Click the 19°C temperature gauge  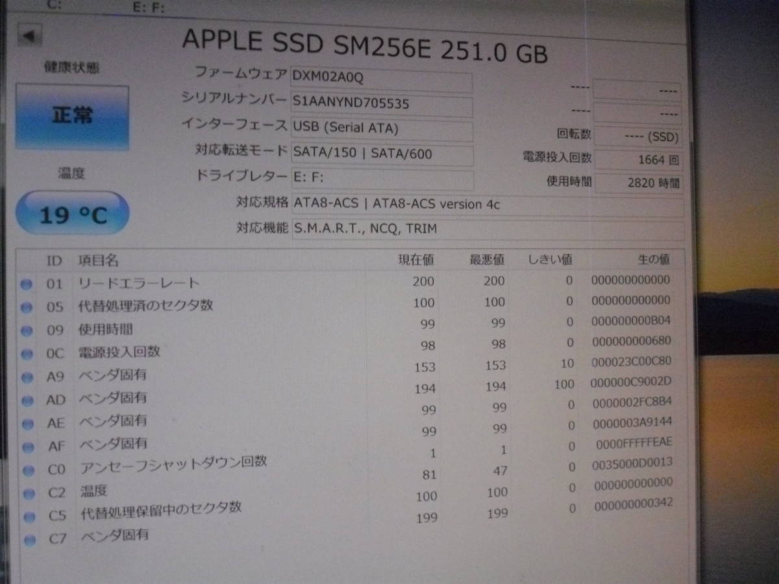pos(71,212)
